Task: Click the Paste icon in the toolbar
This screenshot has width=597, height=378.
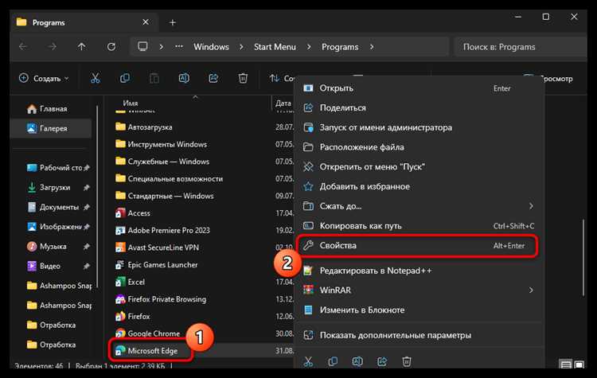Action: coord(154,79)
